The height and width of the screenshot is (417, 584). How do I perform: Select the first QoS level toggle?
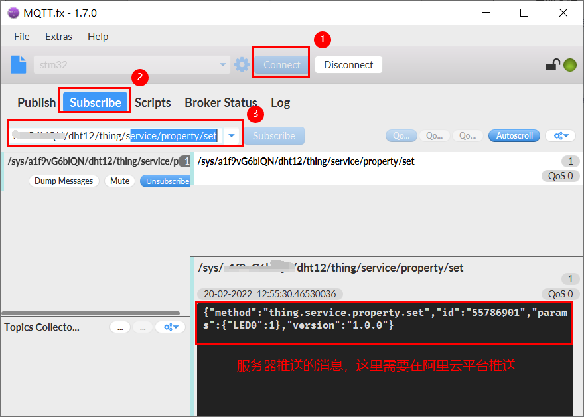[x=402, y=136]
